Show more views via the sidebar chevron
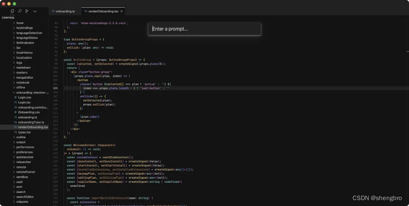409x206 pixels. click(35, 11)
